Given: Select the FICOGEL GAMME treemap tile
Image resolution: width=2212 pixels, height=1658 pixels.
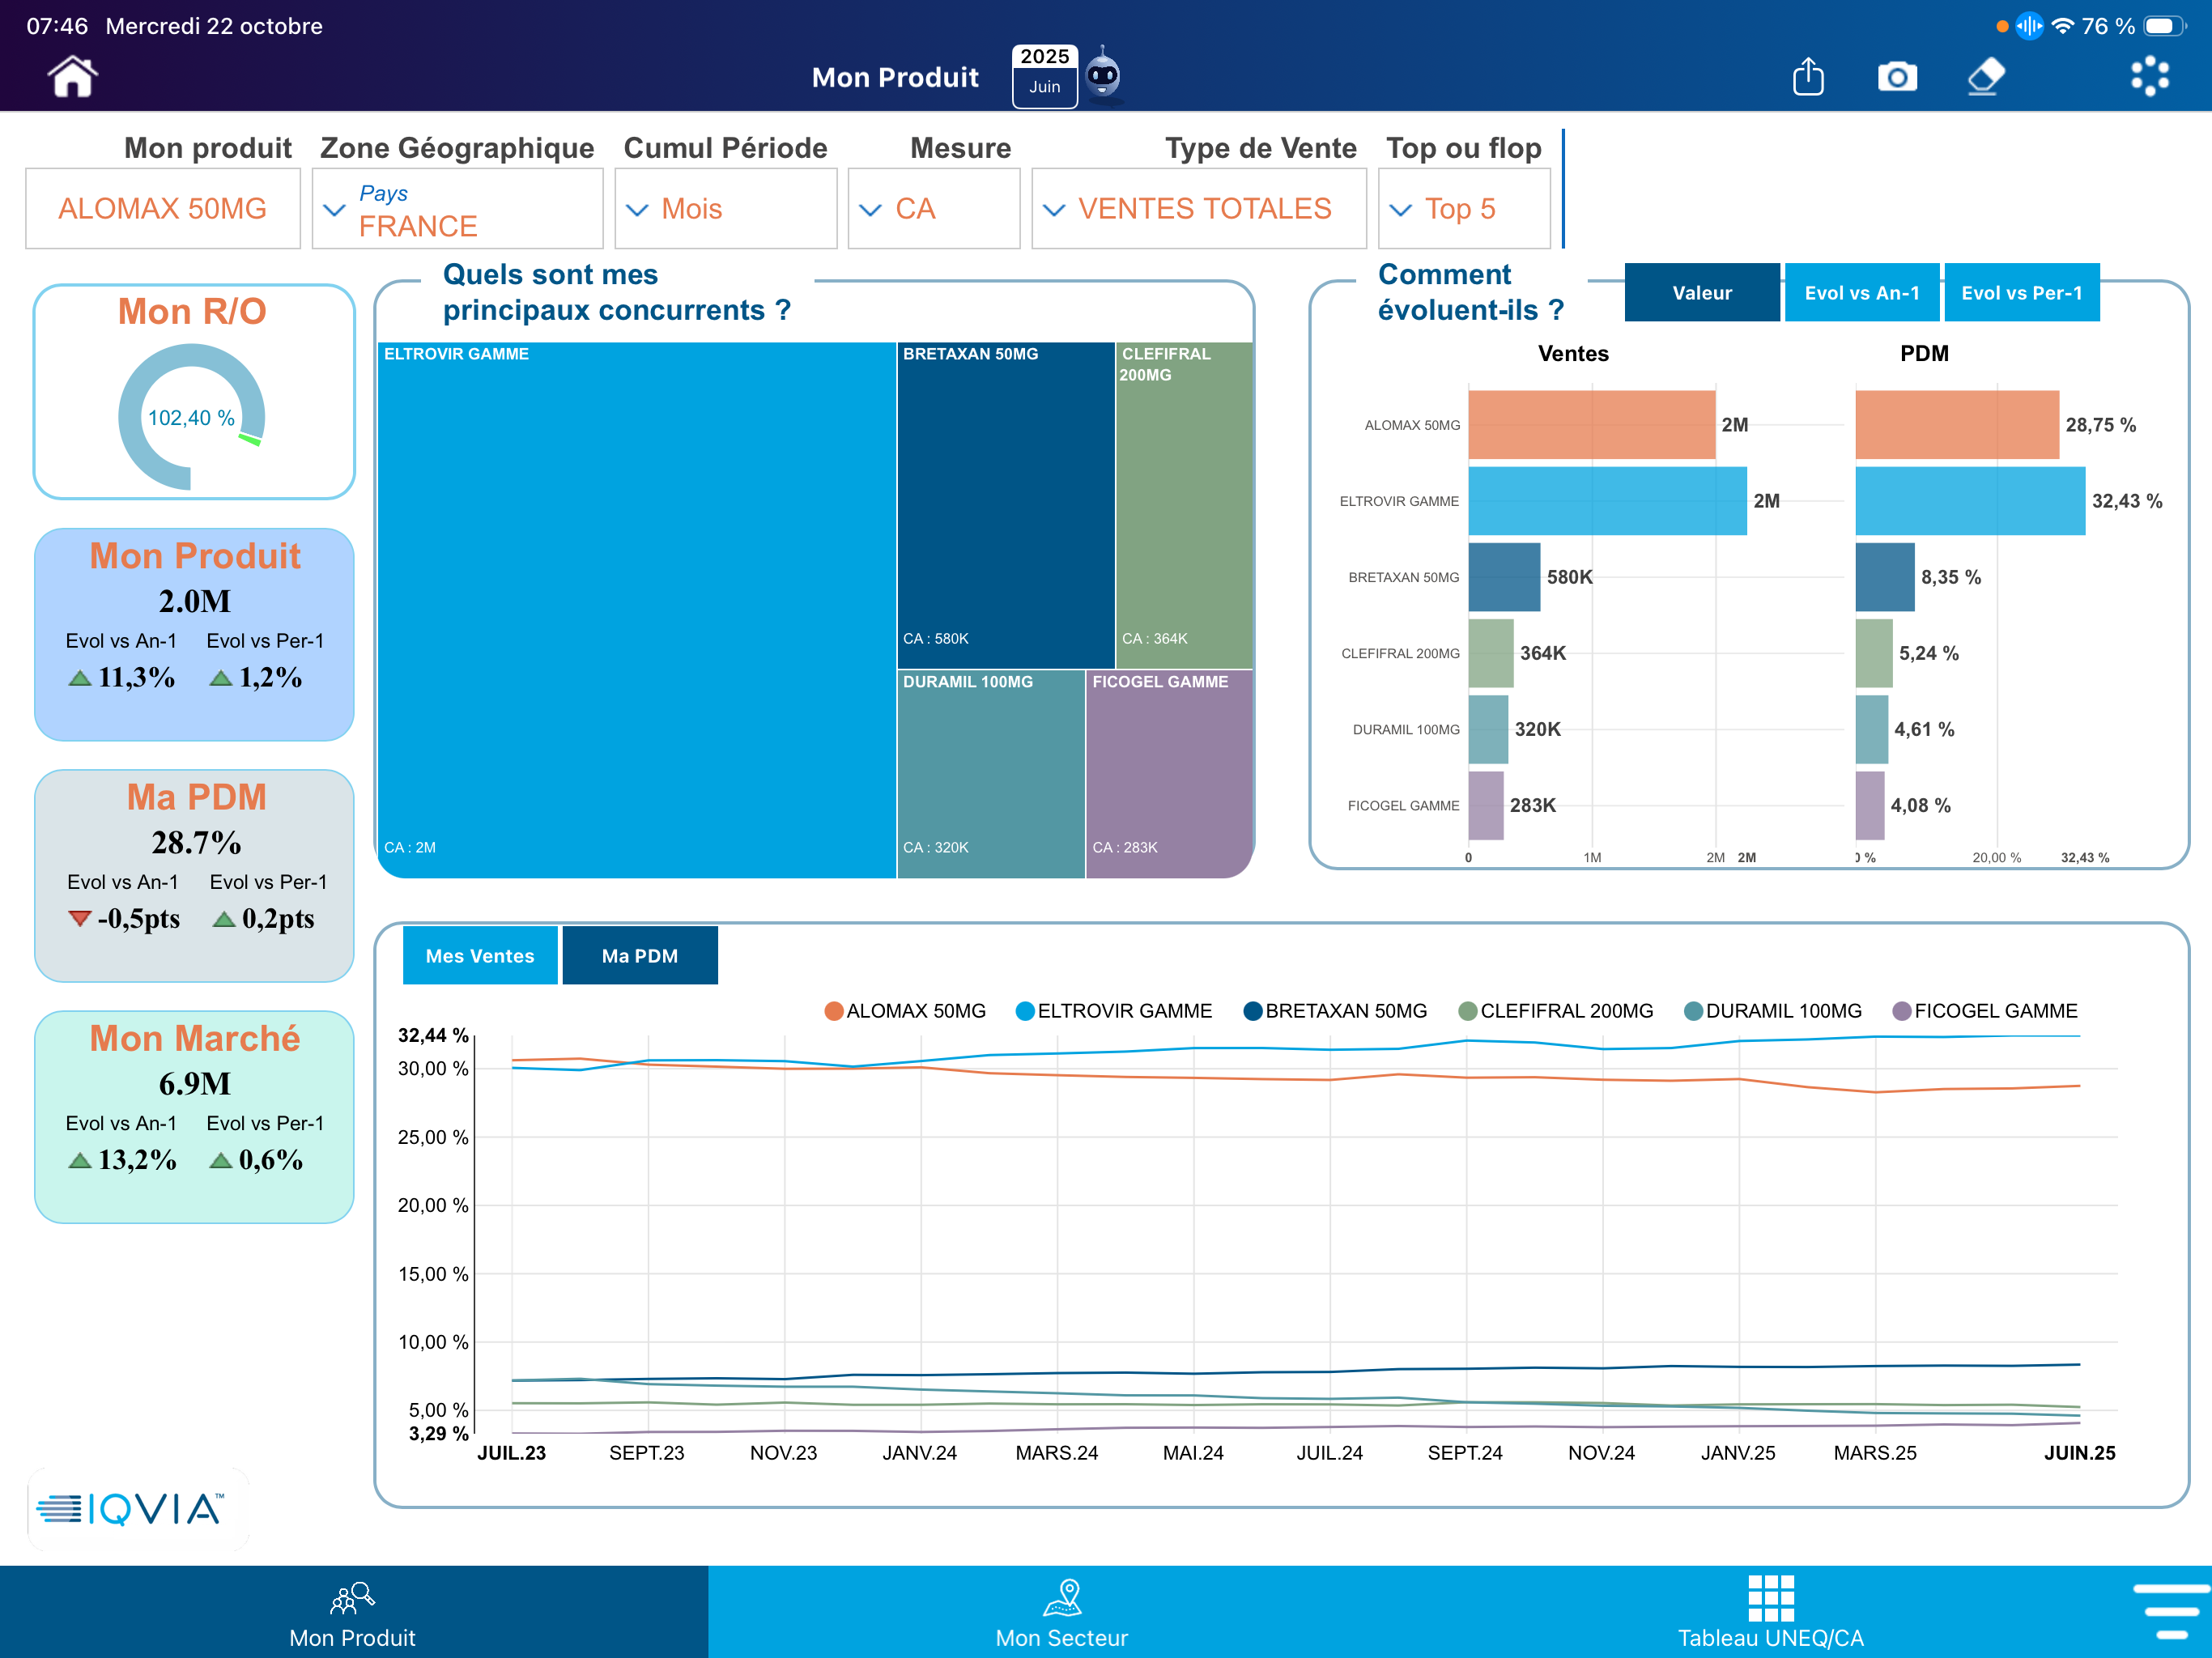Looking at the screenshot, I should coord(1170,774).
